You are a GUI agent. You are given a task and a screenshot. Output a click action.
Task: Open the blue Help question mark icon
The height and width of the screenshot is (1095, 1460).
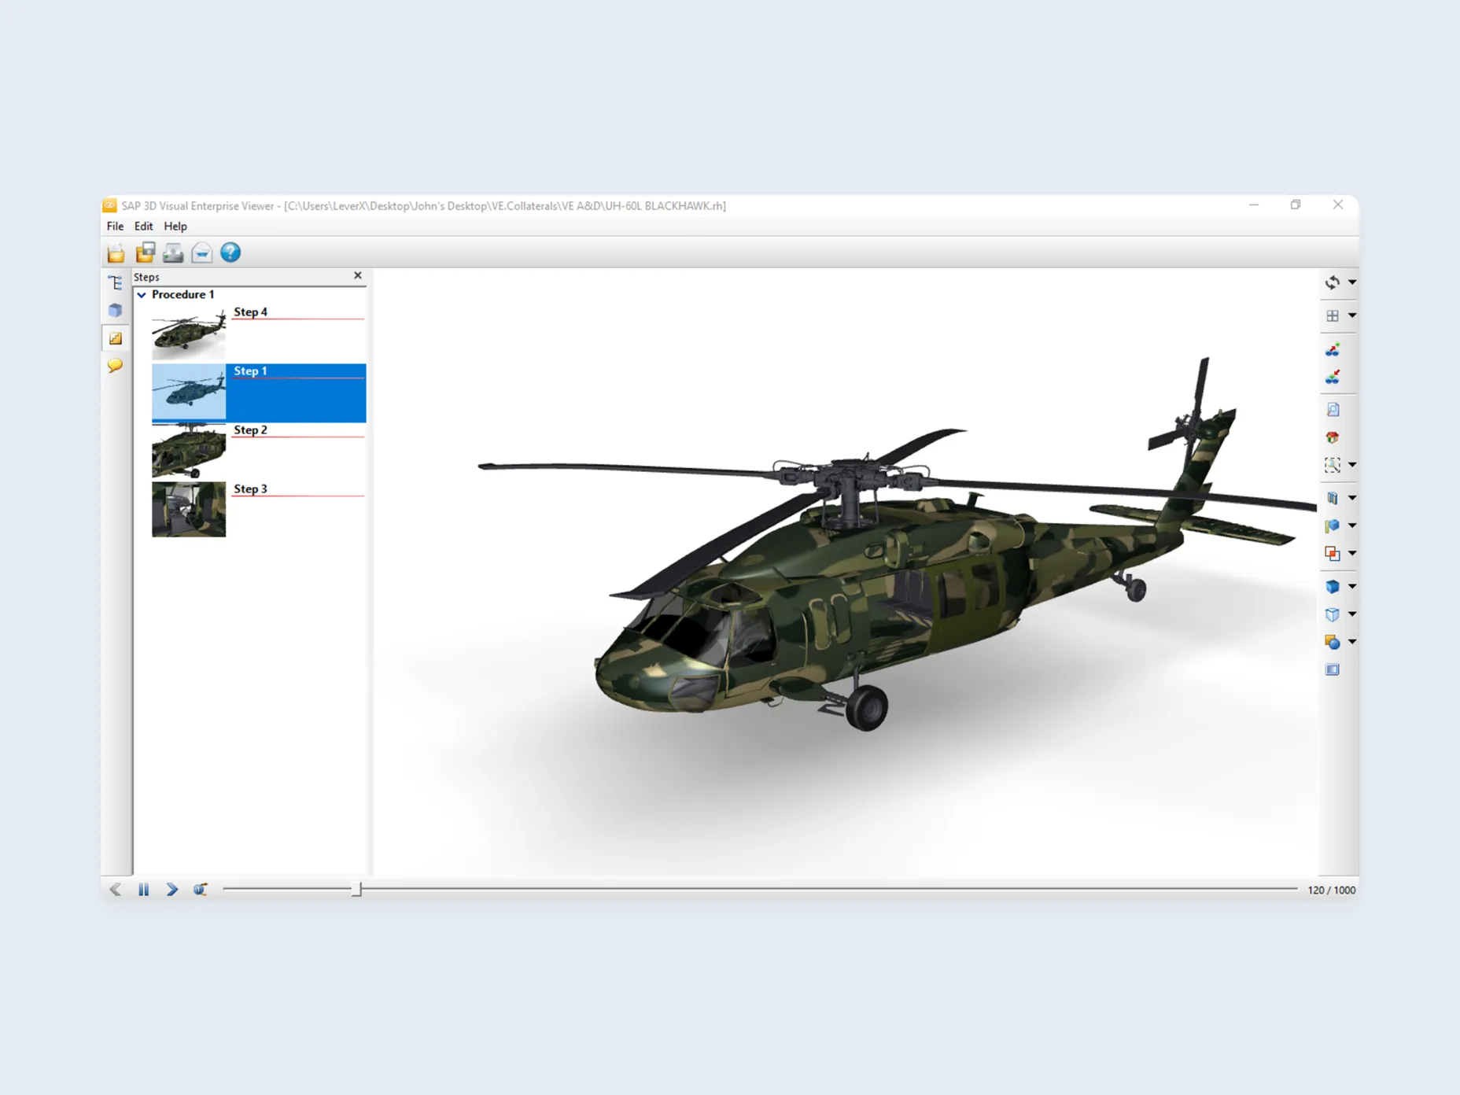pos(230,253)
